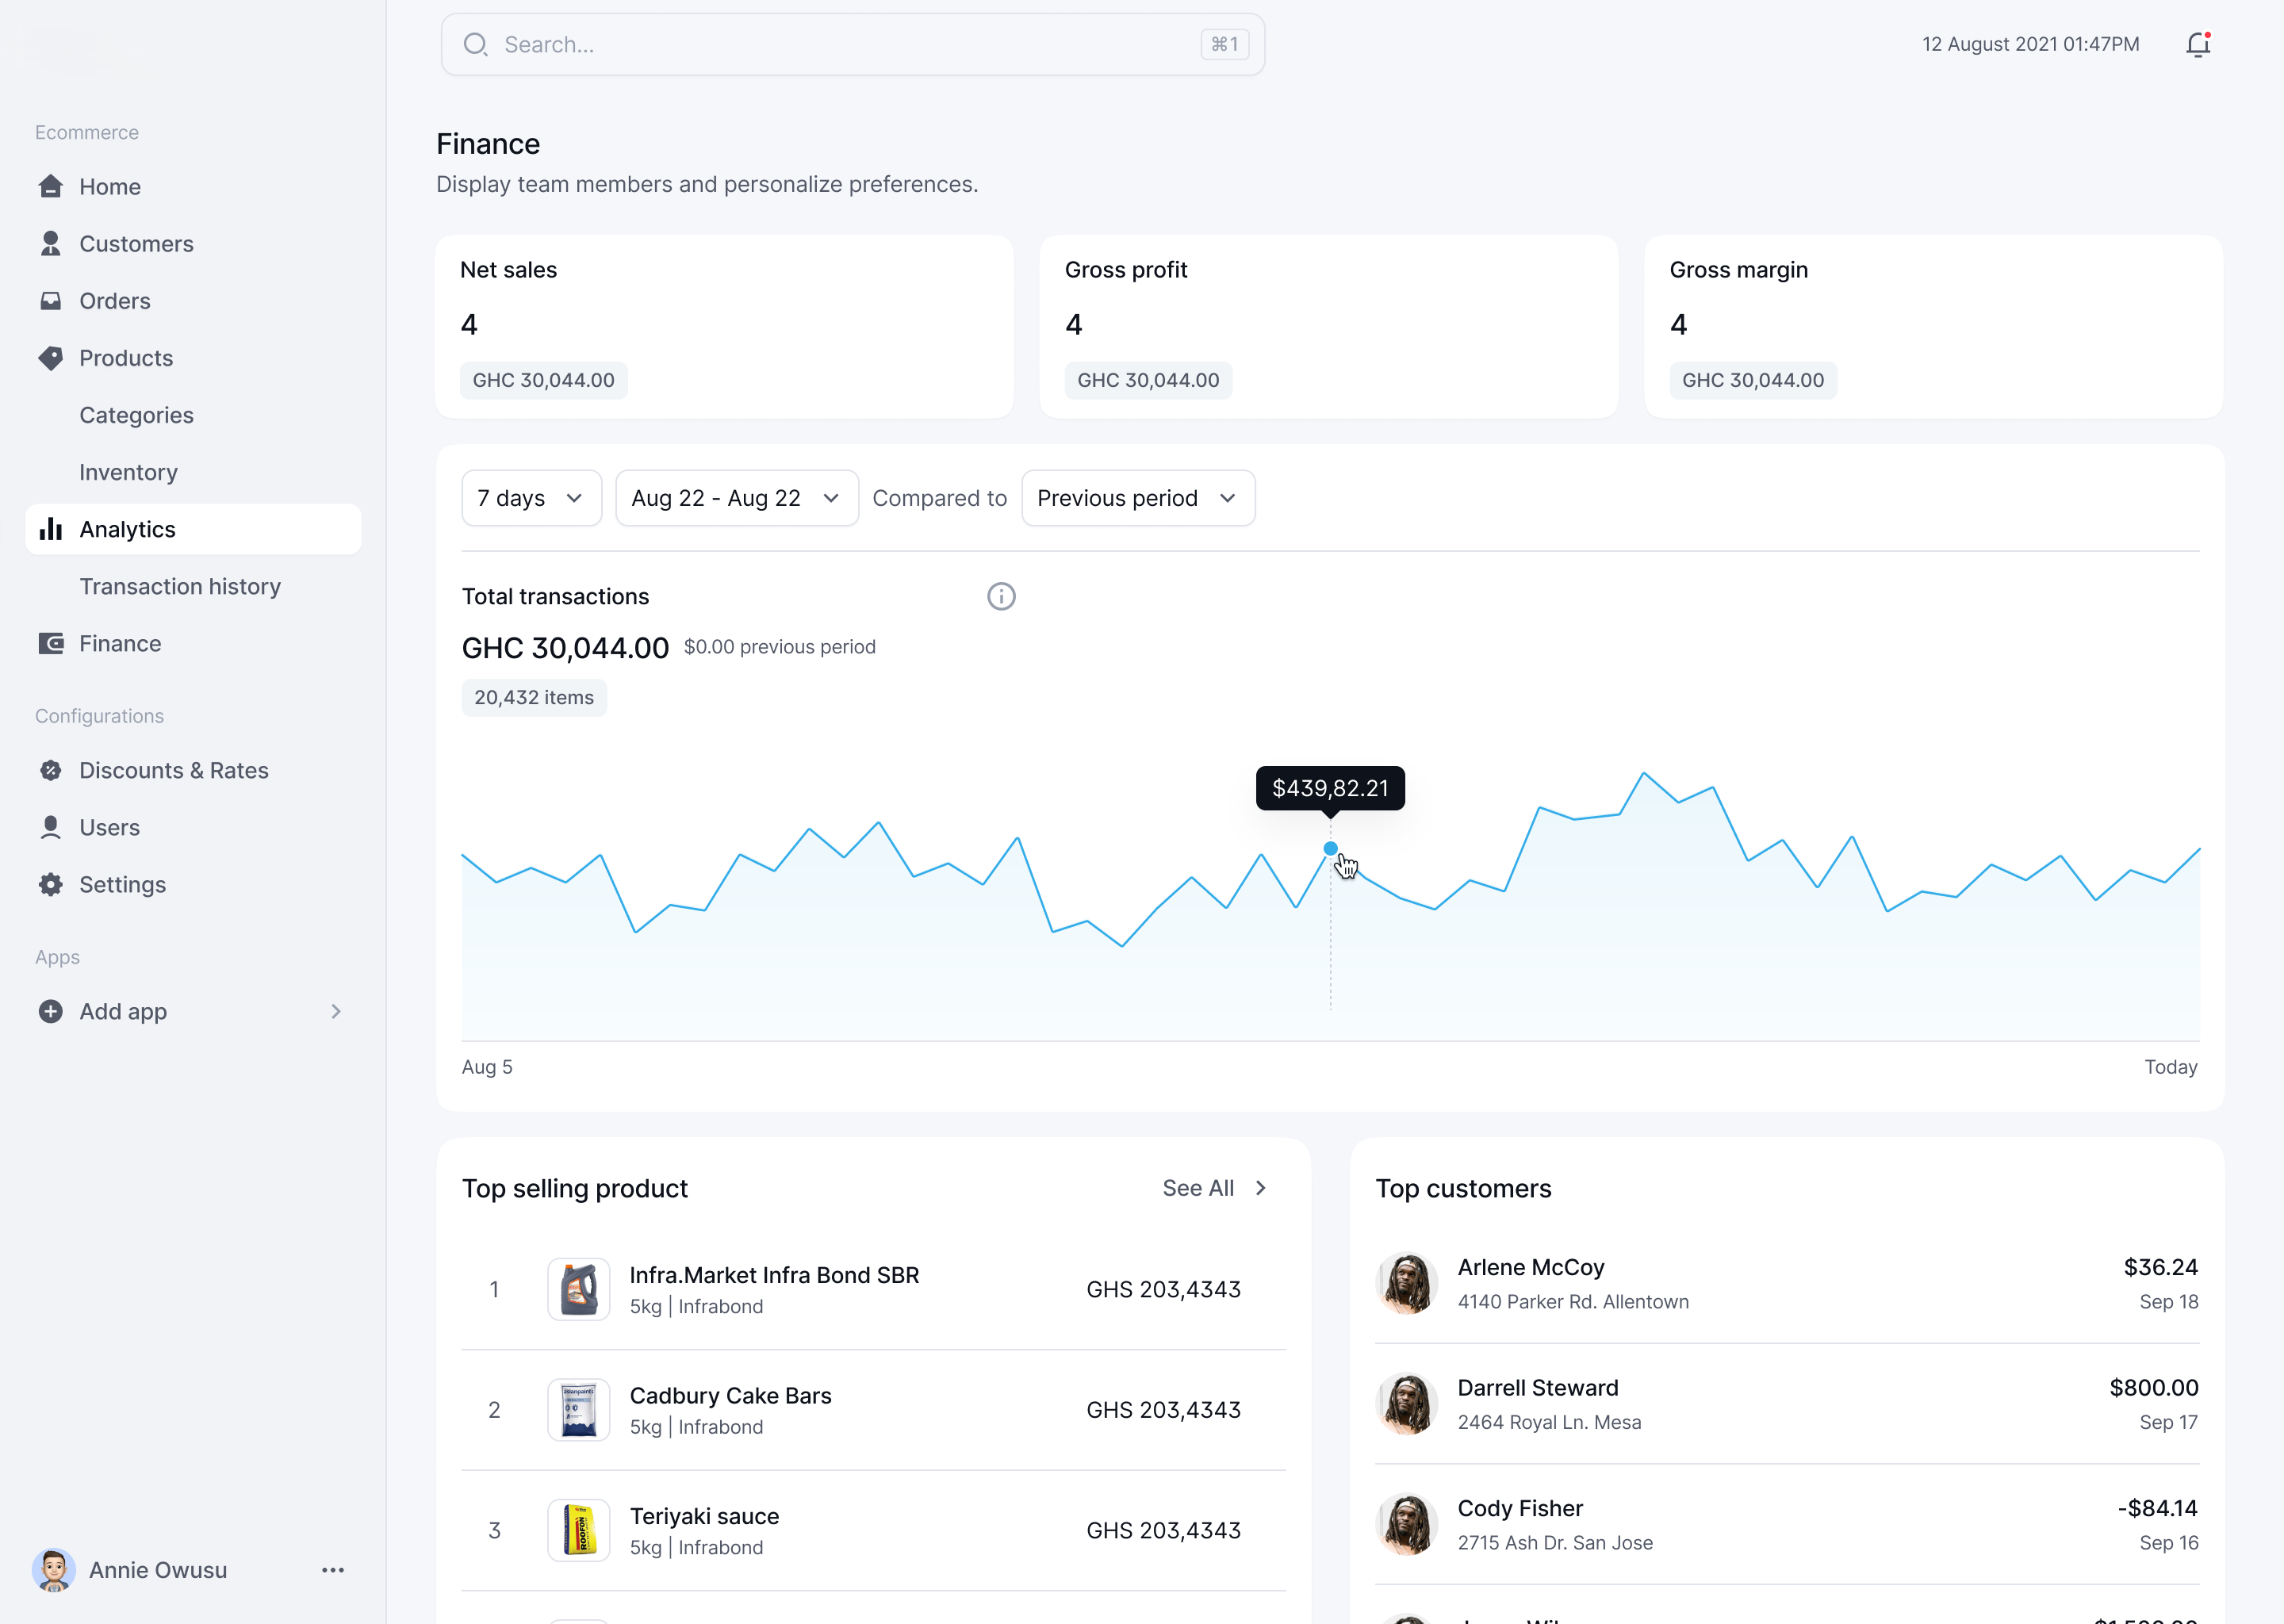Expand the Add app chevron arrow

point(336,1011)
